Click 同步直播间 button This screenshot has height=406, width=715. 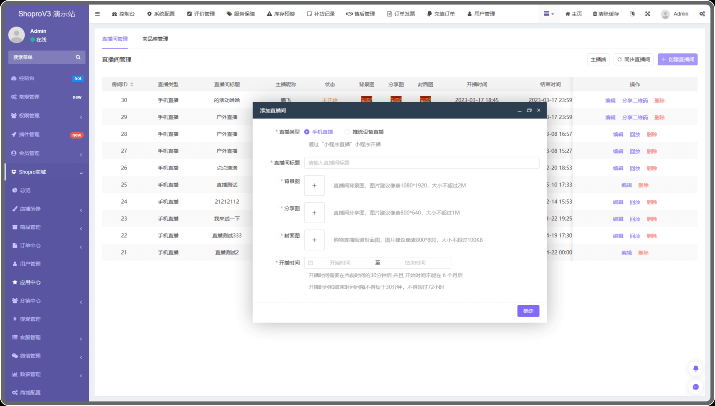point(633,60)
